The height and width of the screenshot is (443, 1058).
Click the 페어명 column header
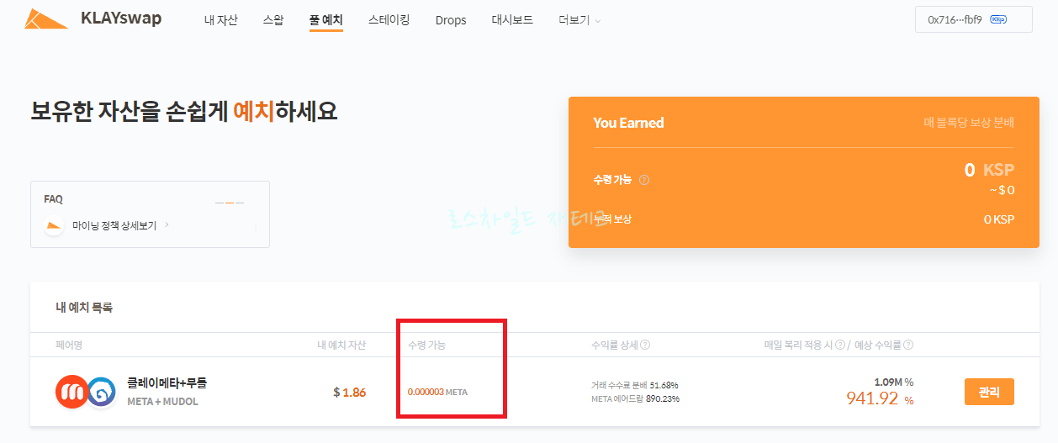point(69,345)
